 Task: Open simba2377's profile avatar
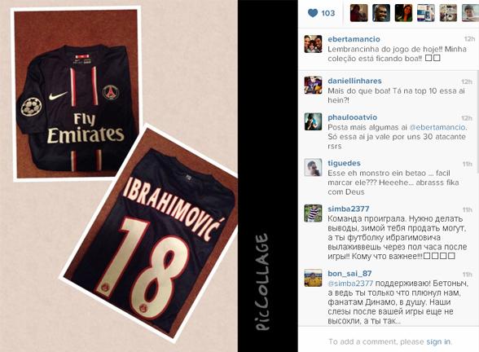[313, 213]
